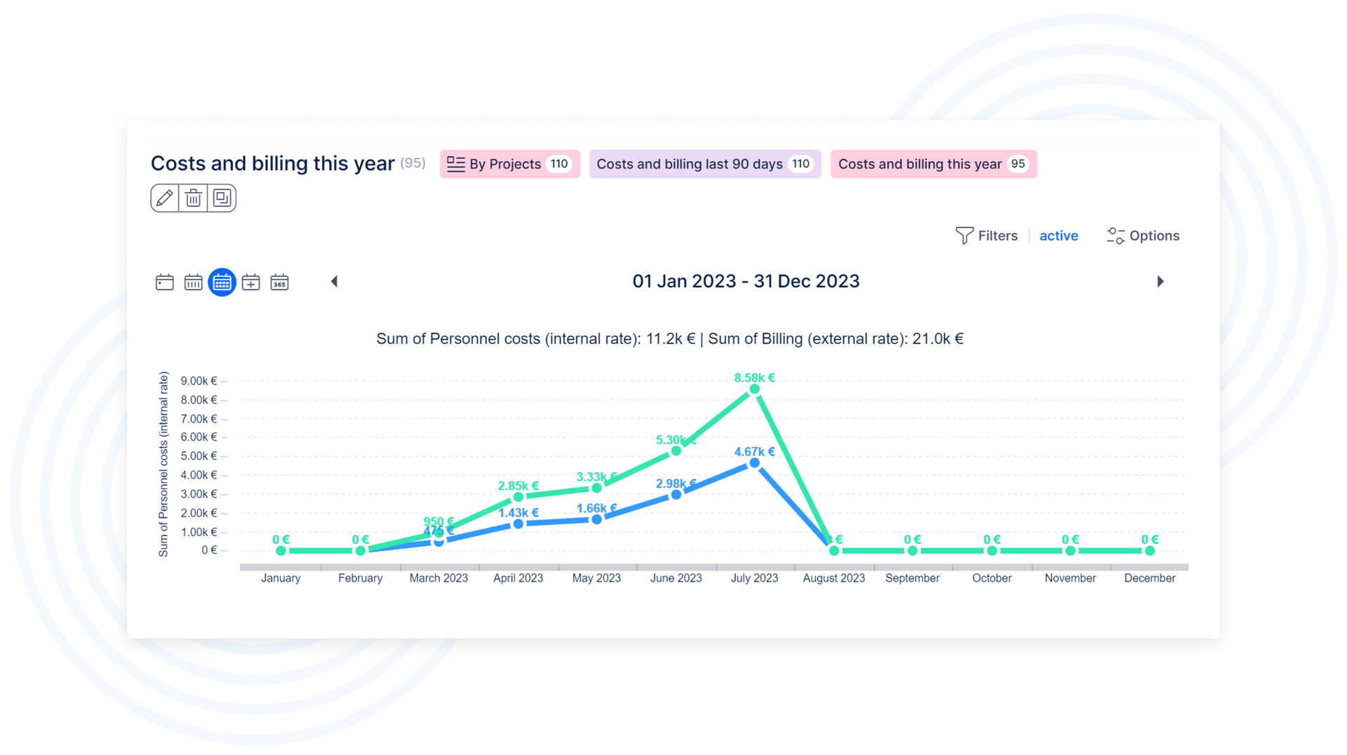Image resolution: width=1347 pixels, height=755 pixels.
Task: Click the date range 01 Jan 2023 - 31 Dec 2023
Action: 746,281
